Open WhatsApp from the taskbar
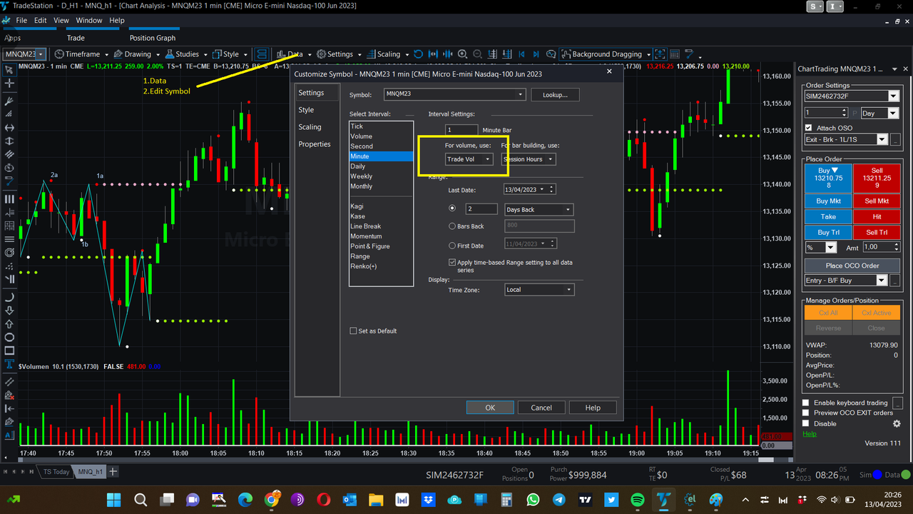 tap(533, 500)
